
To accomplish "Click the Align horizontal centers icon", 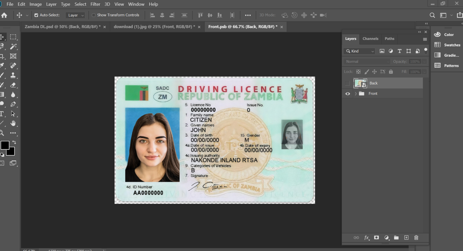I will tap(162, 15).
